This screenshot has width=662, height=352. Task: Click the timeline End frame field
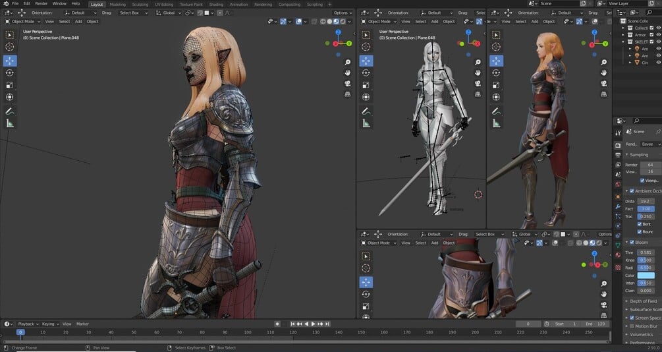[595, 324]
